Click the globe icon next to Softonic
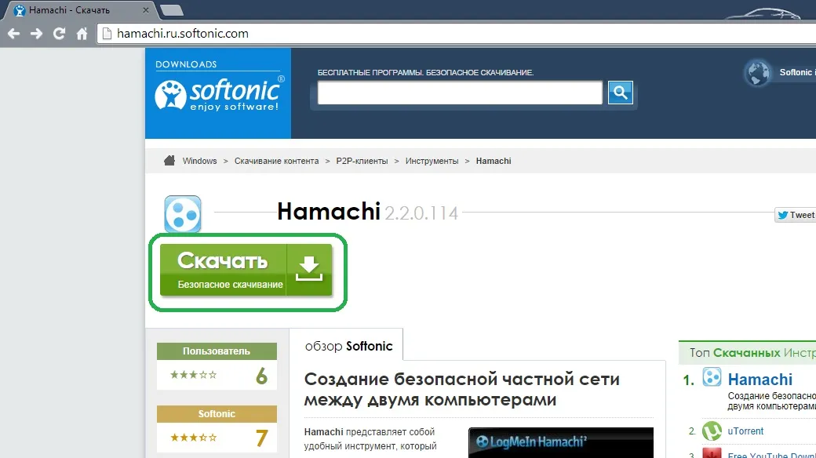 click(758, 73)
